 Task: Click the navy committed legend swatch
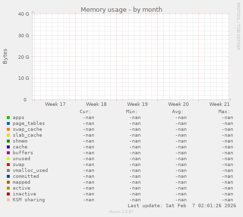8,176
